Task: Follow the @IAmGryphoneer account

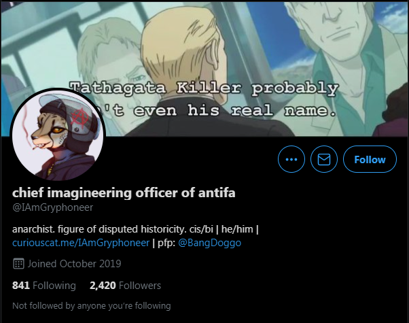Action: click(x=370, y=159)
